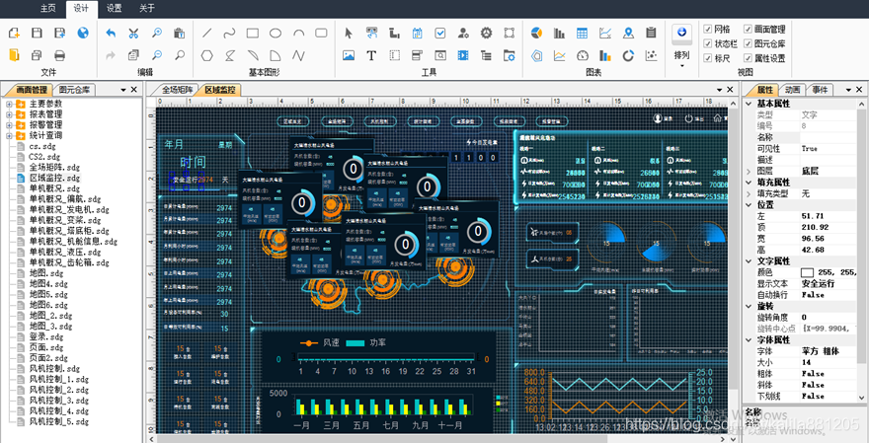Open file 地图4.sdg in the tree
This screenshot has height=443, width=869.
47,283
